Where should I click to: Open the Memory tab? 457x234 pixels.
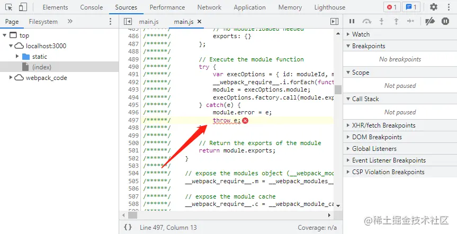290,7
